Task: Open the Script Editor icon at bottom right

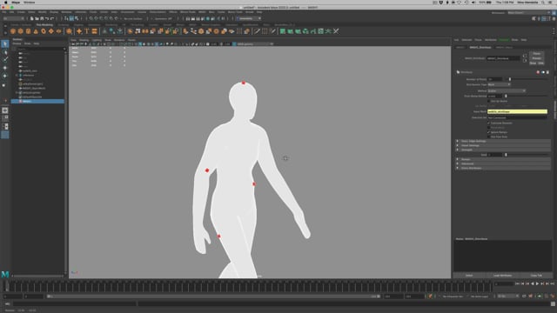Action: coord(554,303)
